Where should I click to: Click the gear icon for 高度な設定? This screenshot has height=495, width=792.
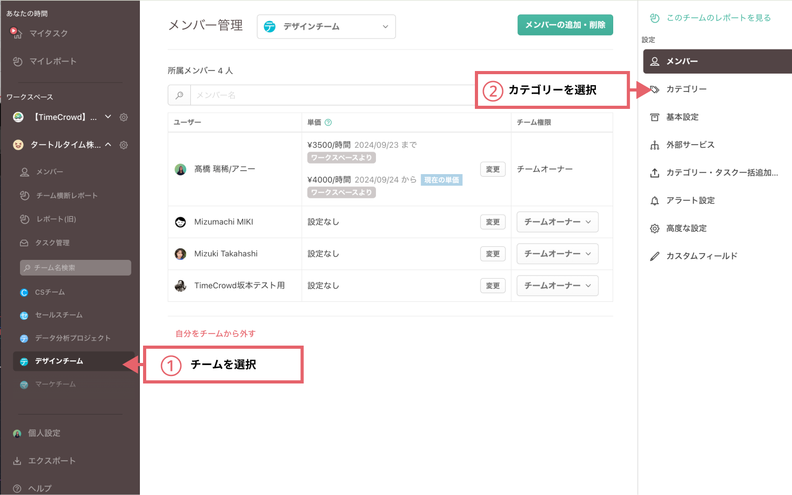pos(655,229)
